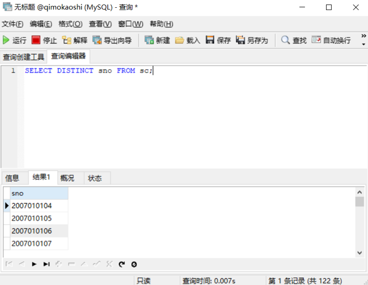Image resolution: width=368 pixels, height=285 pixels.
Task: Select cell 2007010106
Action: click(39, 231)
